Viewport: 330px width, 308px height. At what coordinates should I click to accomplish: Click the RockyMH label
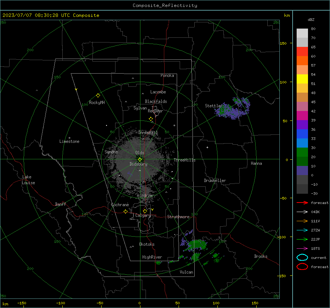(97, 103)
